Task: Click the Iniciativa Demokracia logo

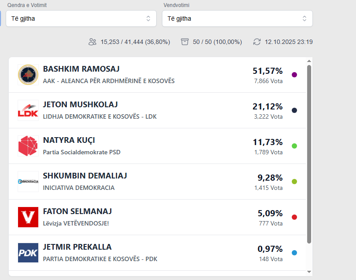Action: [28, 182]
